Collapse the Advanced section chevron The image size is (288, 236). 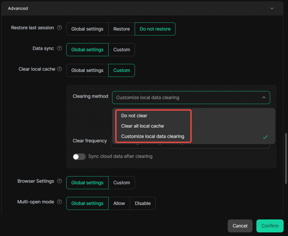coord(272,8)
